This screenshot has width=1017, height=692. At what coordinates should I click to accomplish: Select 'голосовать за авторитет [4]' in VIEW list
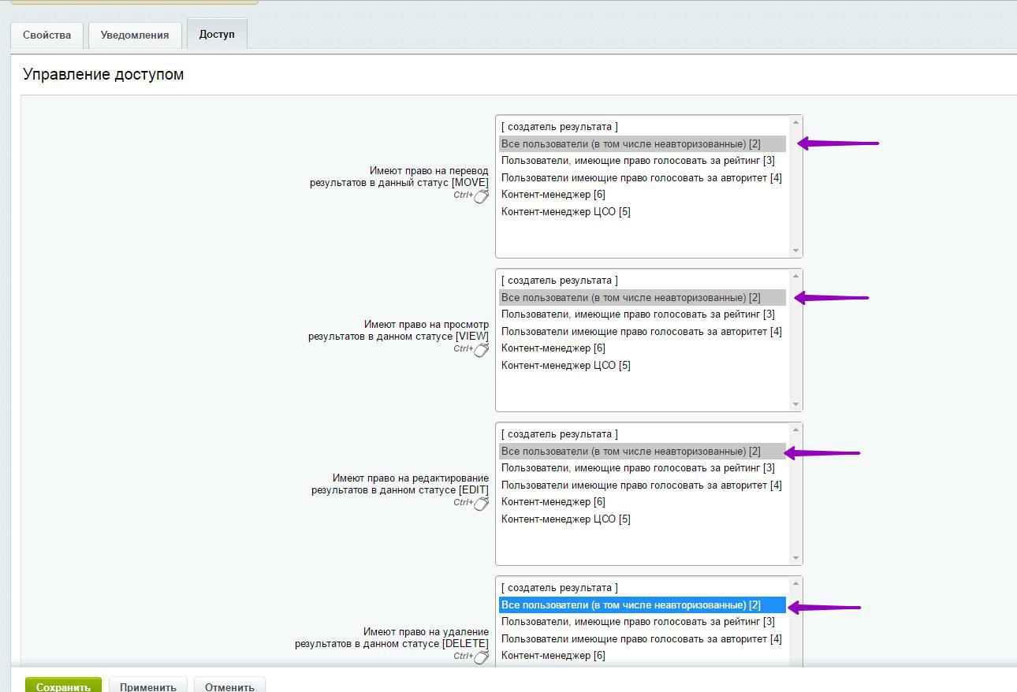643,332
